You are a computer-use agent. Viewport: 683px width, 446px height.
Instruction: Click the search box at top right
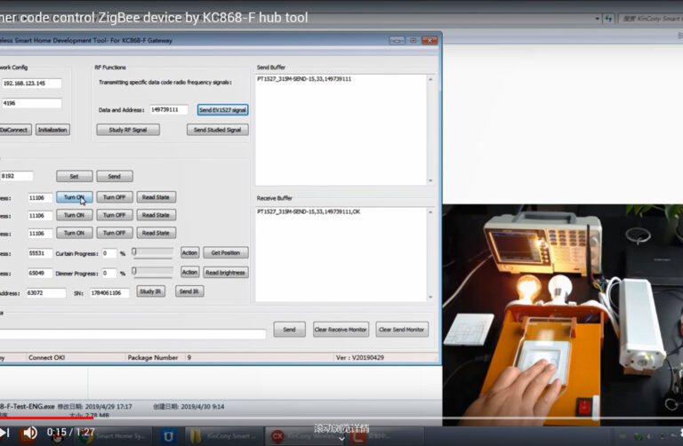tap(647, 17)
